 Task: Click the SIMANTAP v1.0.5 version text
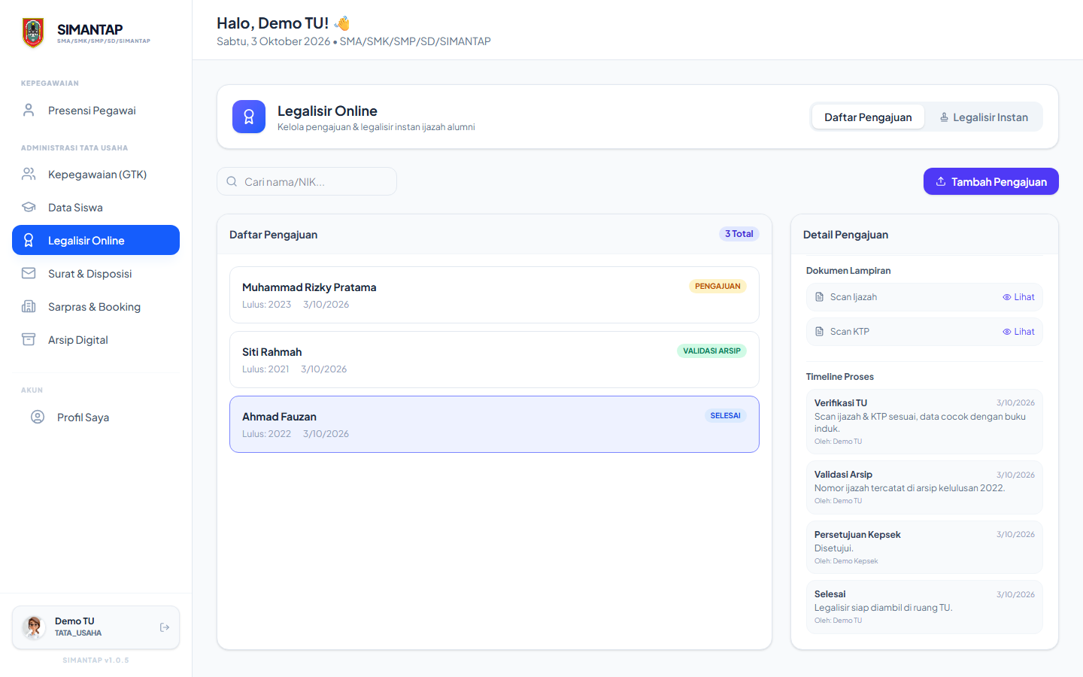96,660
